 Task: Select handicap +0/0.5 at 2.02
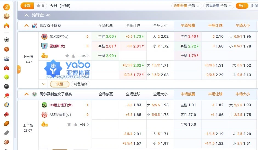coord(133,65)
